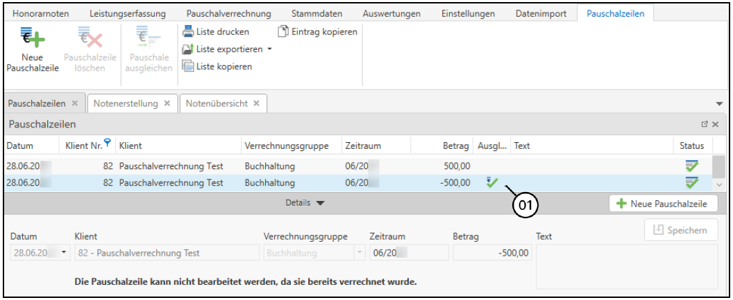
Task: Close the Notenerstellung tab
Action: pos(167,103)
